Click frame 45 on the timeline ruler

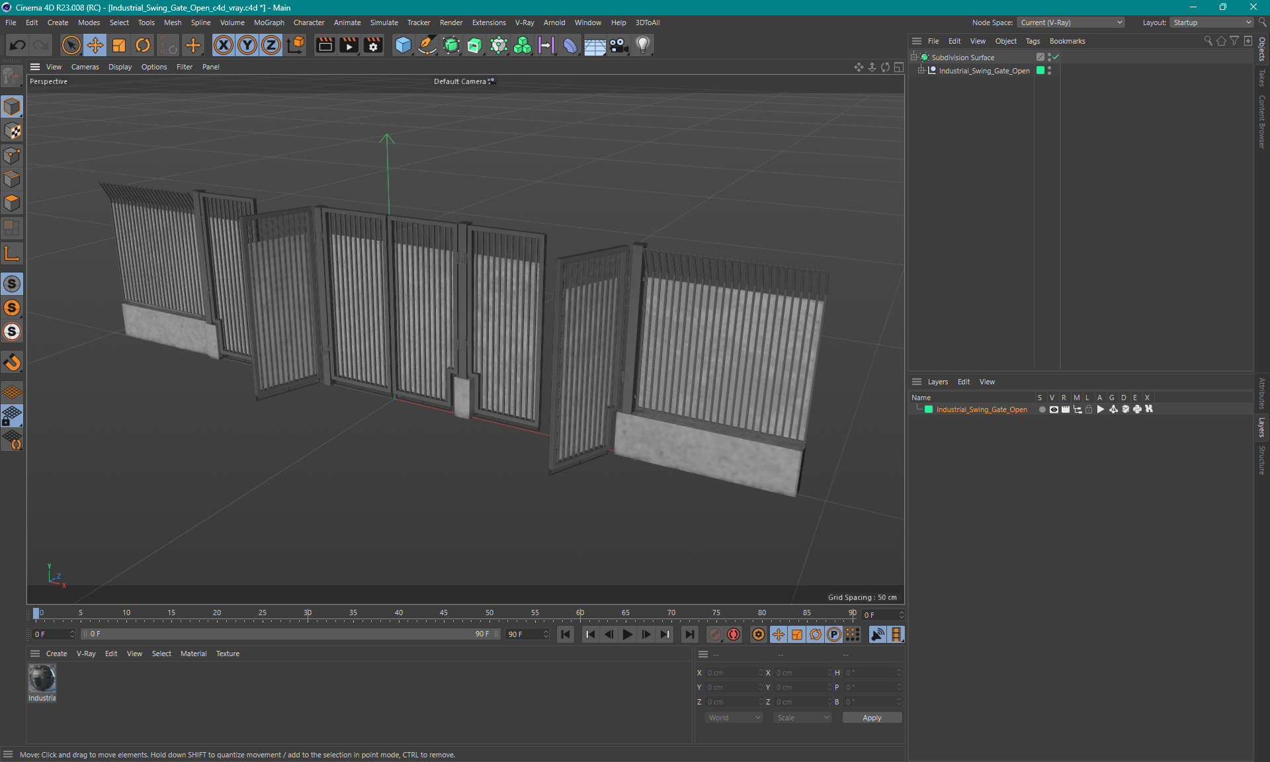444,613
